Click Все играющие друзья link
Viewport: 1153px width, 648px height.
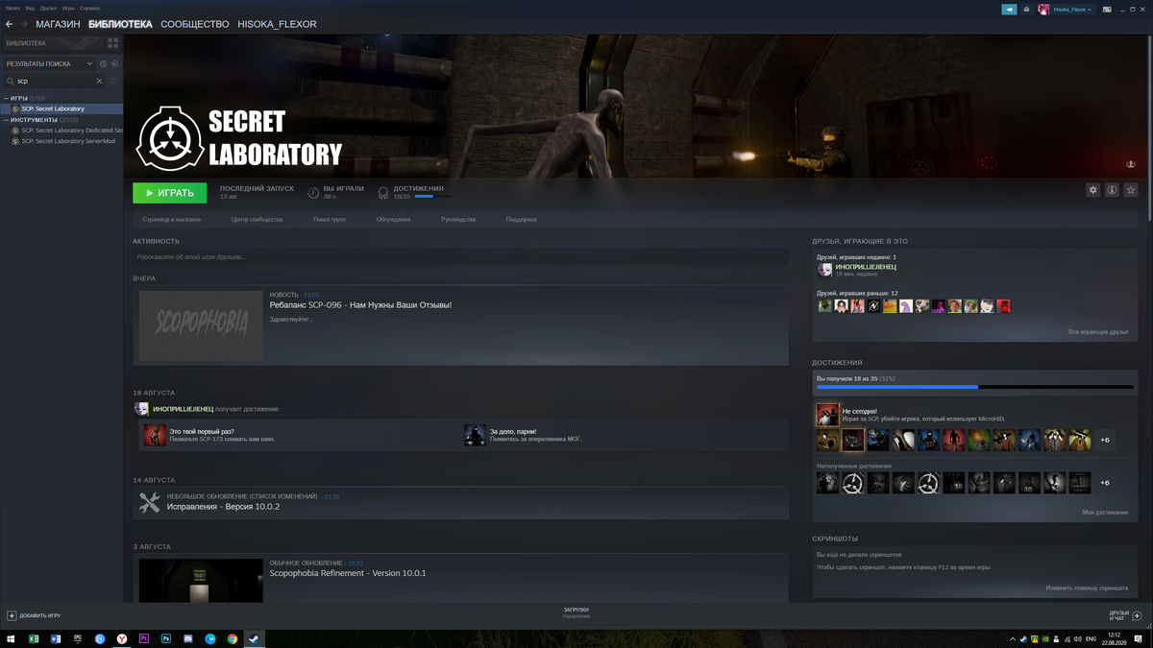1098,332
